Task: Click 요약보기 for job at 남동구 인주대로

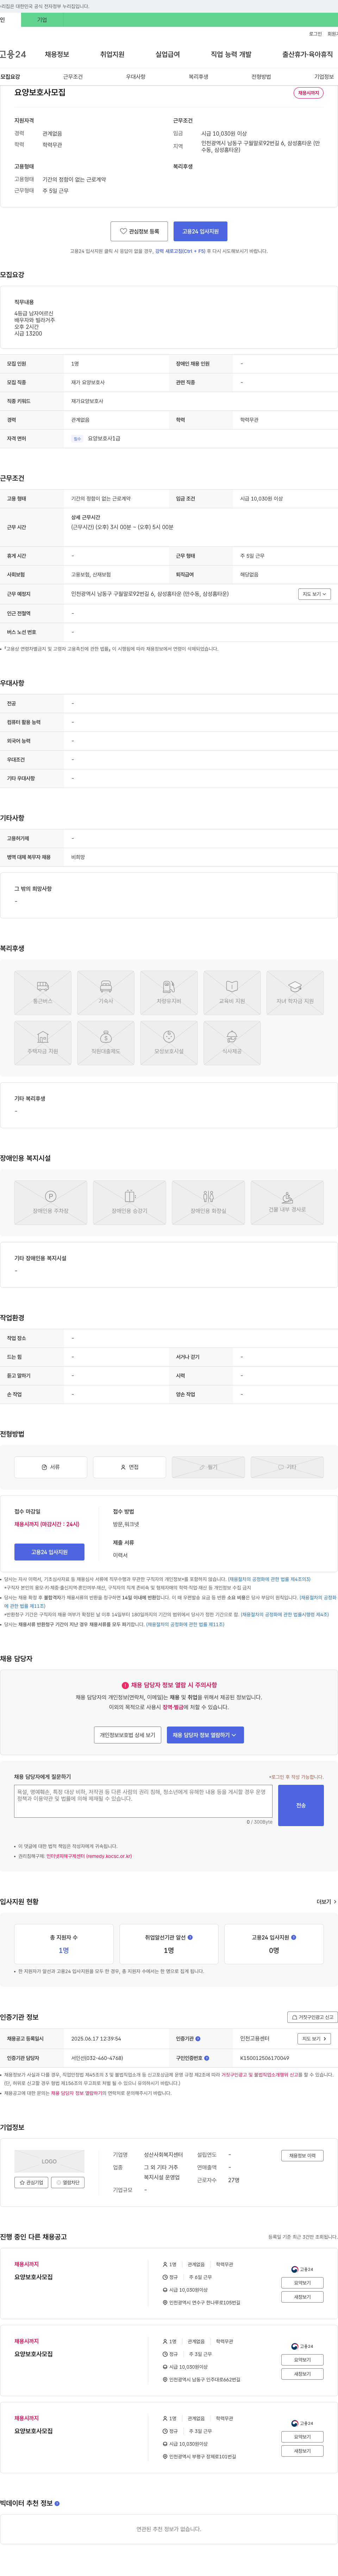Action: pyautogui.click(x=302, y=2360)
